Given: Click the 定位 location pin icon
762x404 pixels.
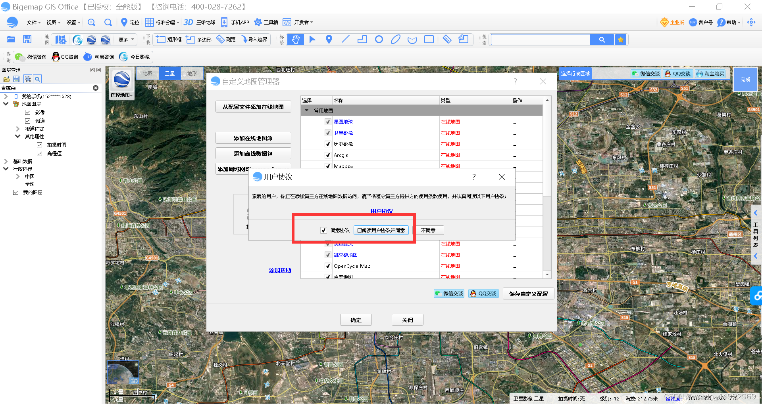Looking at the screenshot, I should coord(124,23).
